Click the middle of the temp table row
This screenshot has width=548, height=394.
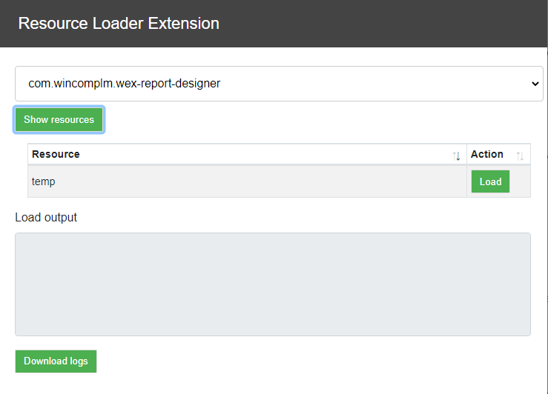pyautogui.click(x=279, y=181)
